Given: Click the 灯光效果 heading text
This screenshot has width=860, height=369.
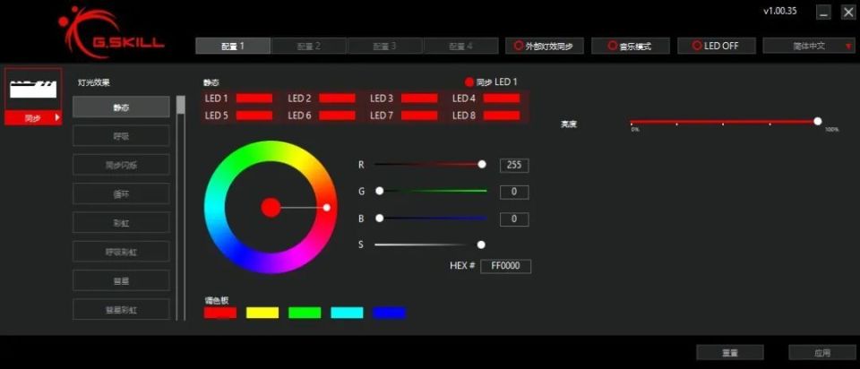Looking at the screenshot, I should pyautogui.click(x=94, y=82).
